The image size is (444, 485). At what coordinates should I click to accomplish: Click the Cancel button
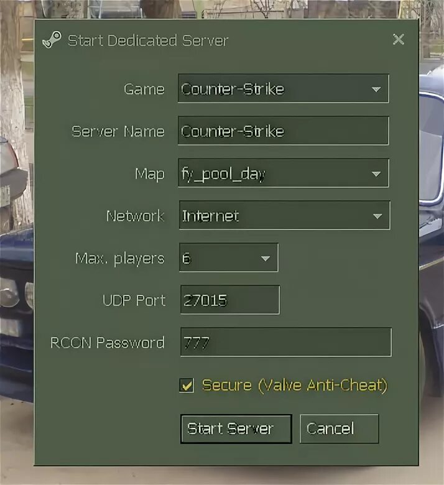point(339,429)
